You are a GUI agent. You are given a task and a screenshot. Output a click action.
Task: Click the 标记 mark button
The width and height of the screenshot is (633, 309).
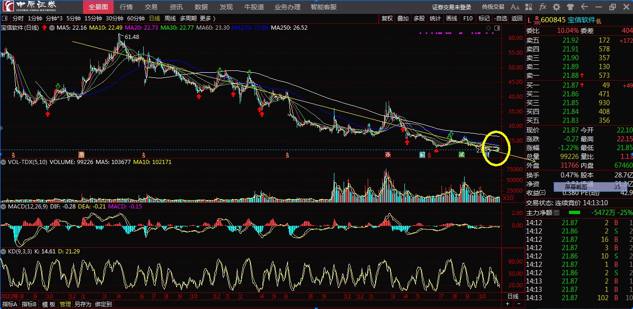click(x=484, y=19)
